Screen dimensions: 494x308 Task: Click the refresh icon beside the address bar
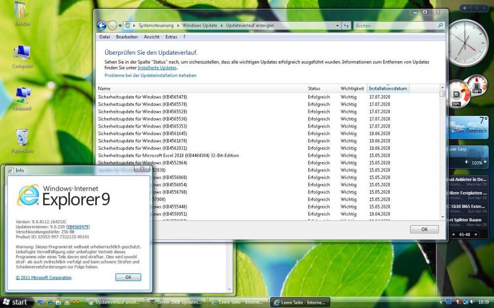coord(346,26)
